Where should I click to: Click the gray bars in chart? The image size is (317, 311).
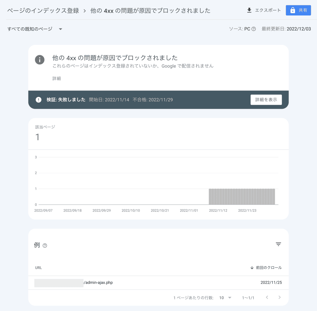[x=242, y=196]
